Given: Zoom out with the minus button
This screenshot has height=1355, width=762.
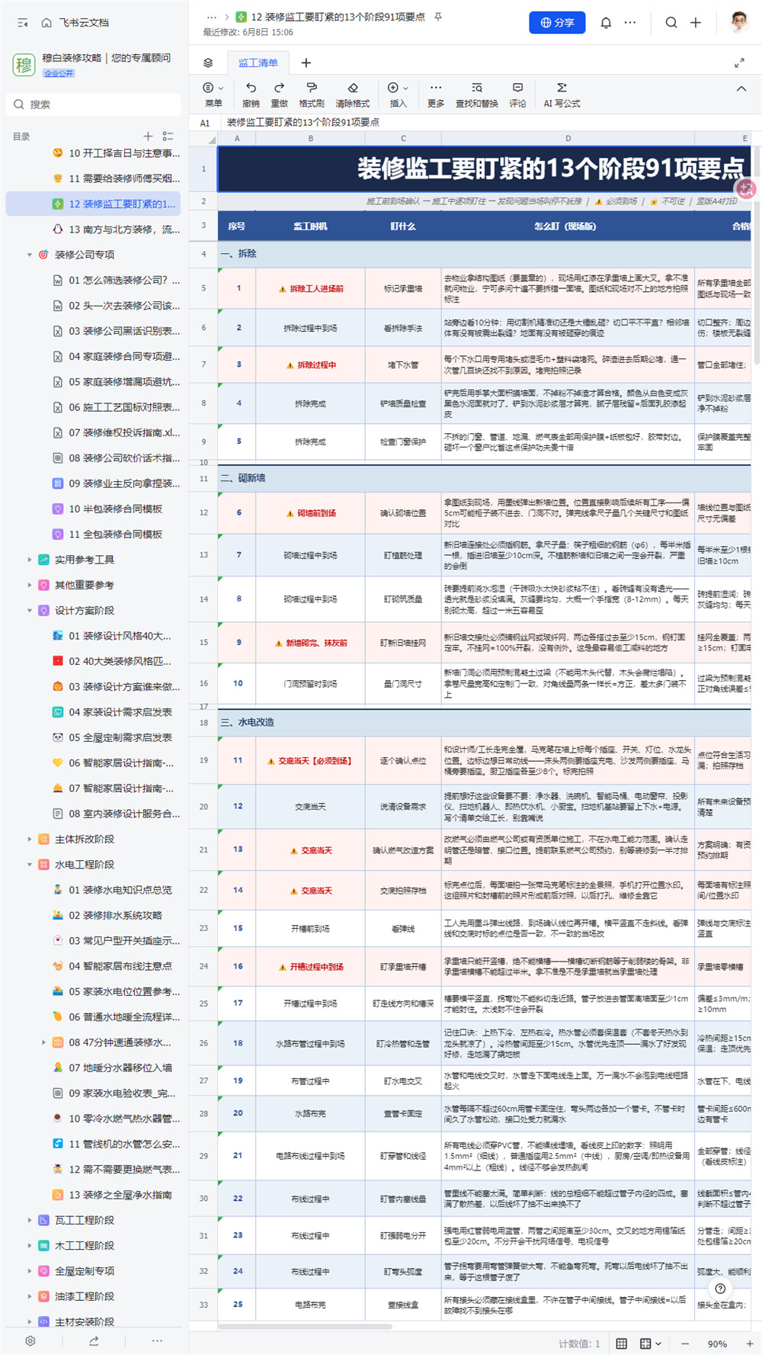Looking at the screenshot, I should (x=685, y=1344).
